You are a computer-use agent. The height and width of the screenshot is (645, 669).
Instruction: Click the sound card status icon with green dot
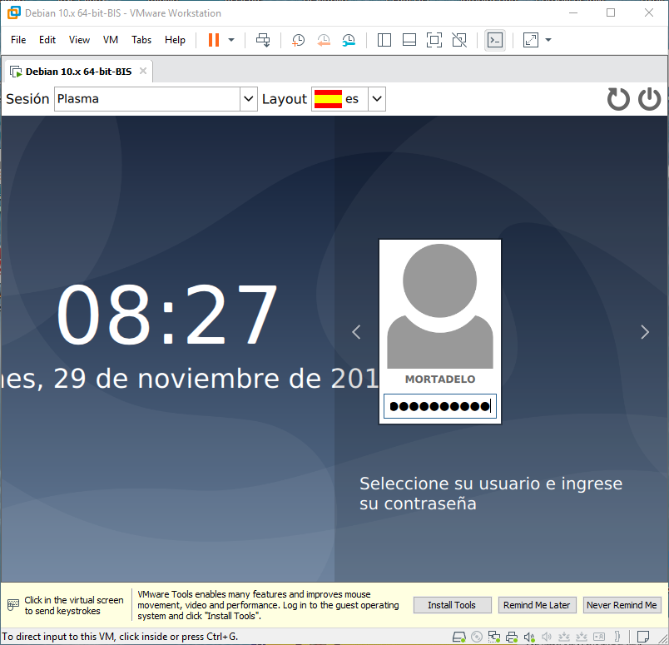(x=529, y=637)
